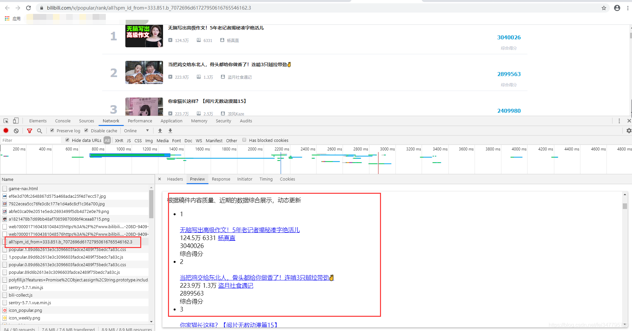
Task: Toggle Hide data URLs checkbox
Action: click(x=67, y=140)
